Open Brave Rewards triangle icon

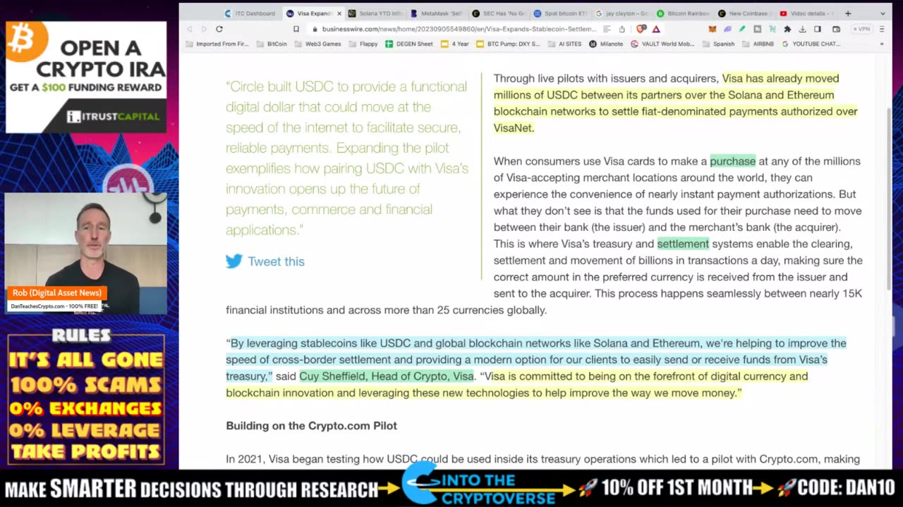coord(656,29)
